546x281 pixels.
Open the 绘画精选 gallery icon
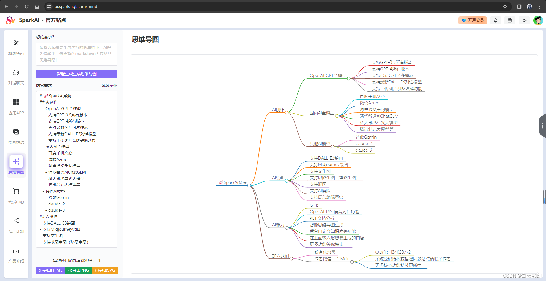click(x=16, y=132)
